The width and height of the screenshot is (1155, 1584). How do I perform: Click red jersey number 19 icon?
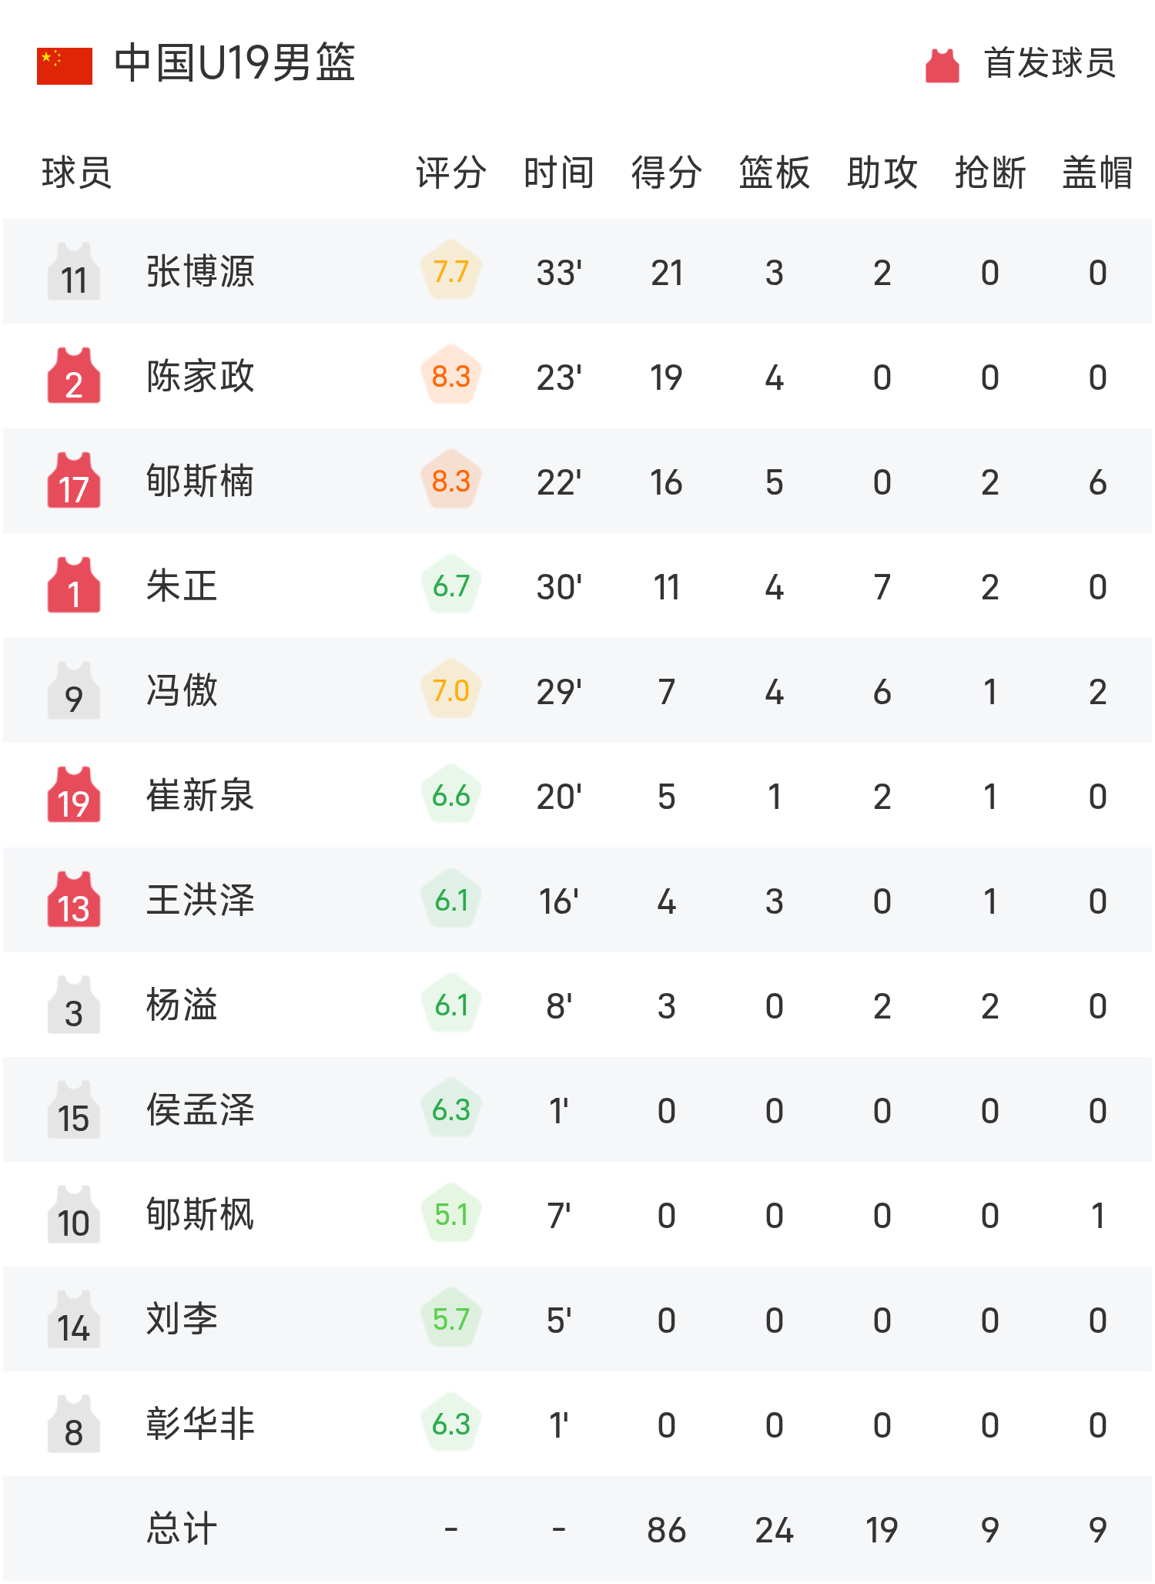[x=74, y=796]
